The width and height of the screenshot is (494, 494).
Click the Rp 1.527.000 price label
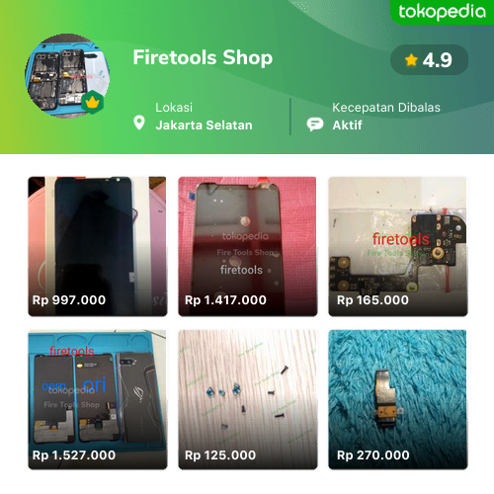74,455
